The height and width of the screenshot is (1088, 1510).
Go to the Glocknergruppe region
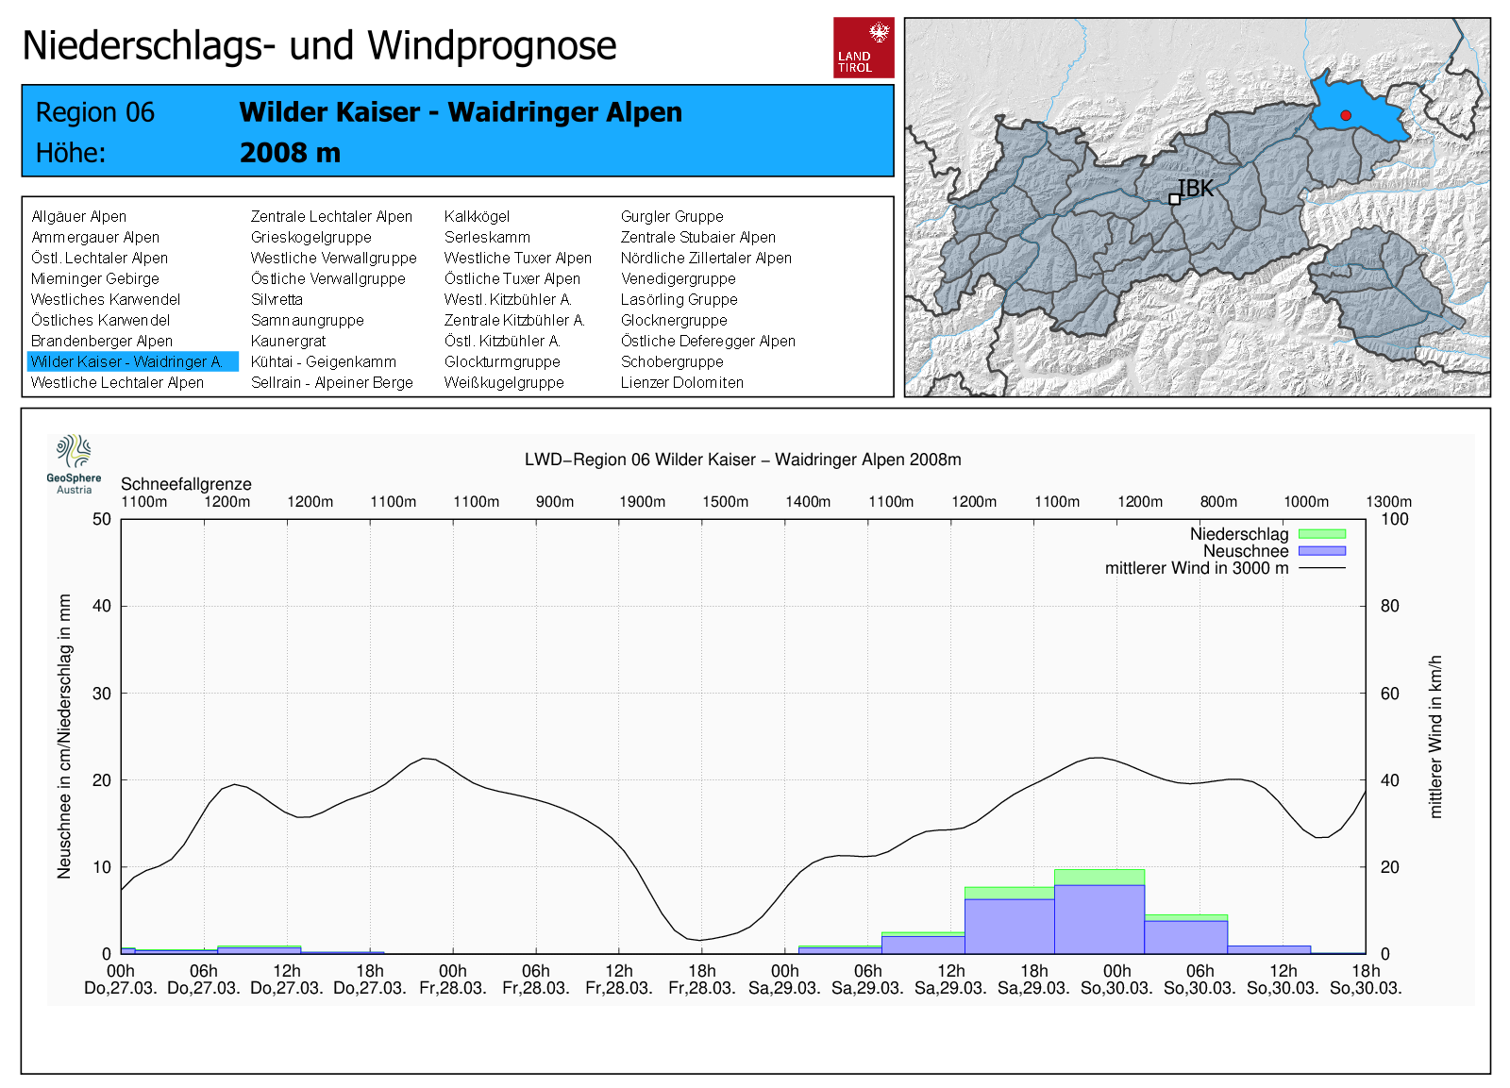click(x=673, y=320)
